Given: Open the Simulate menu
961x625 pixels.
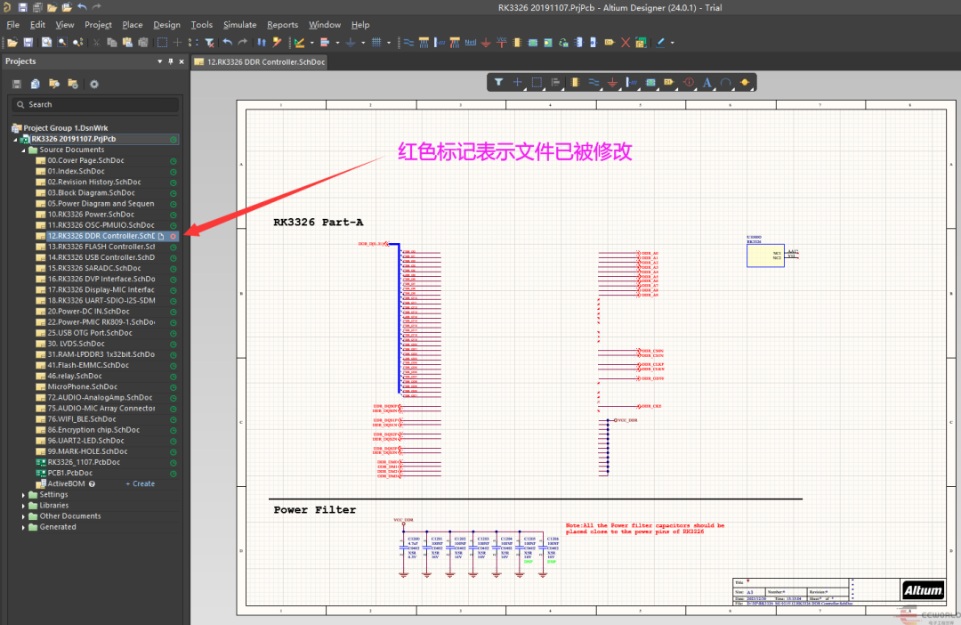Looking at the screenshot, I should click(239, 25).
